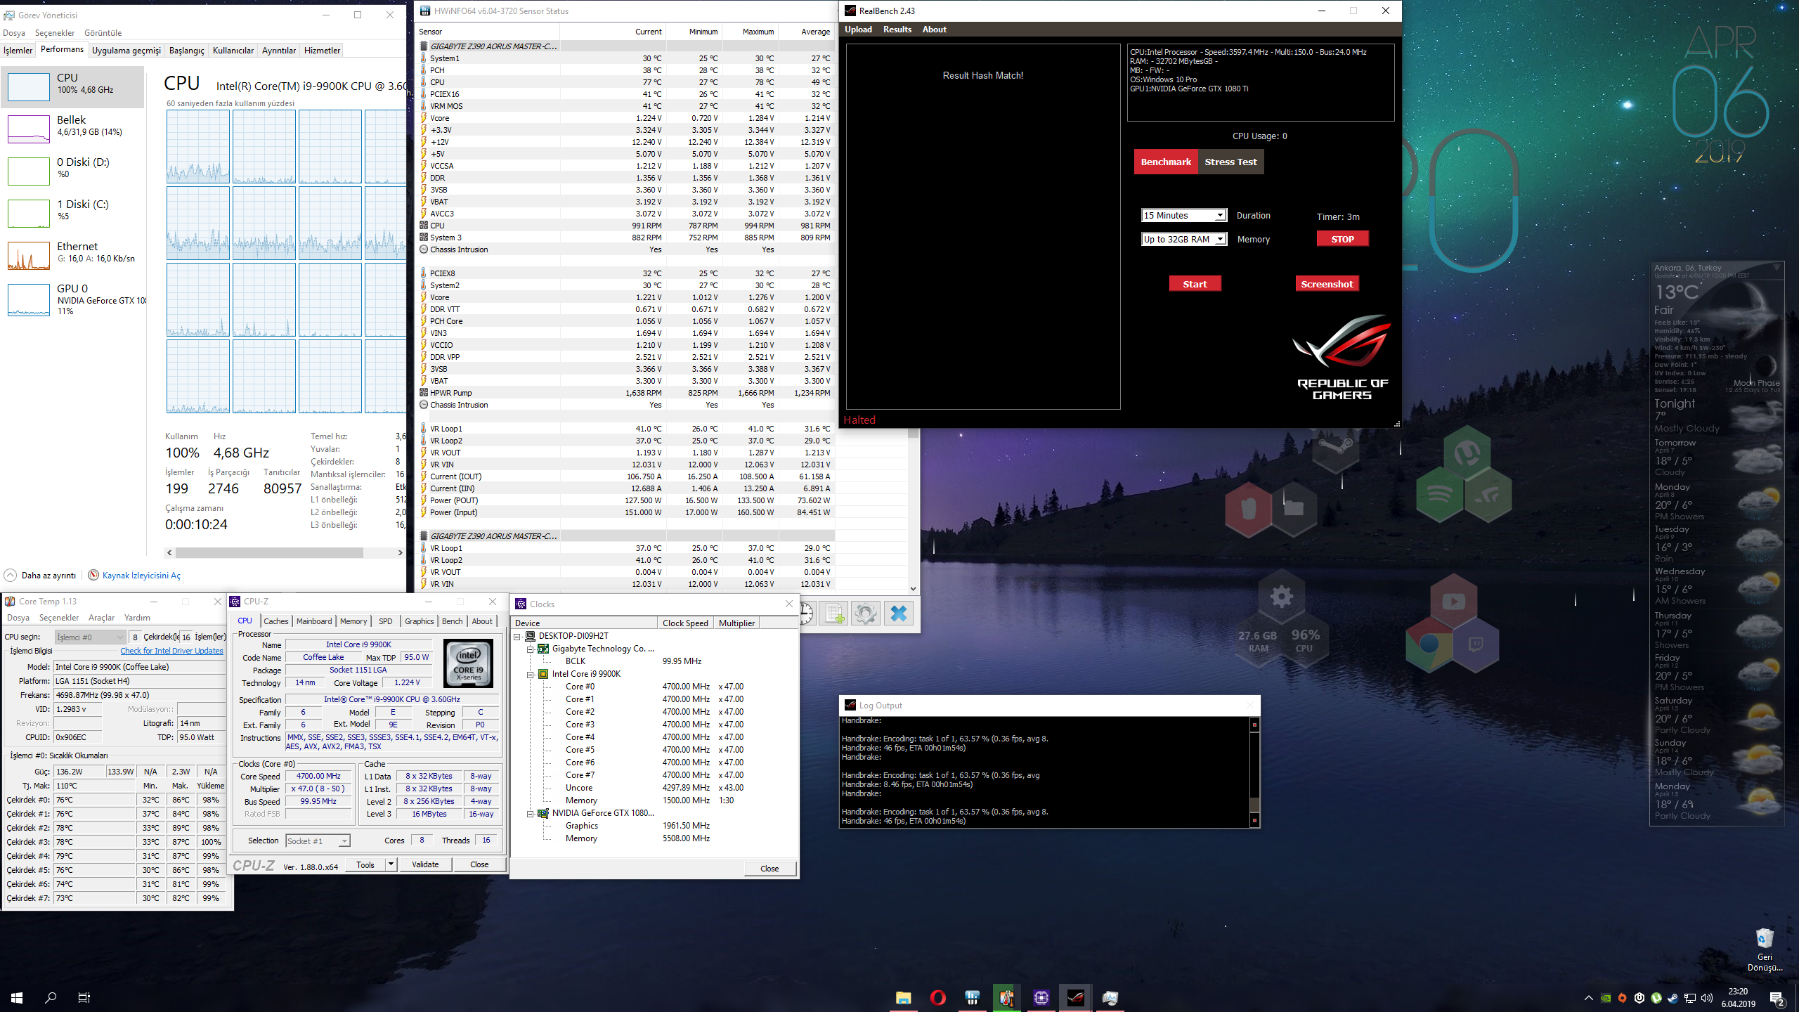Show hidden system tray icons
Screen dimensions: 1799x1012
pyautogui.click(x=1588, y=998)
